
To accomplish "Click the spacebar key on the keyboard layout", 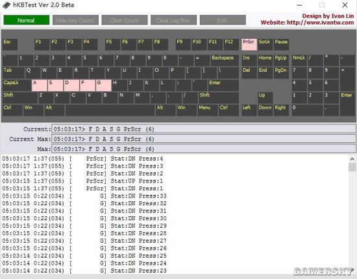I will [110, 110].
